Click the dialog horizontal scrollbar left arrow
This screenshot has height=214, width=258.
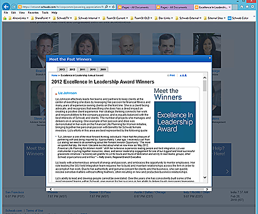50,189
